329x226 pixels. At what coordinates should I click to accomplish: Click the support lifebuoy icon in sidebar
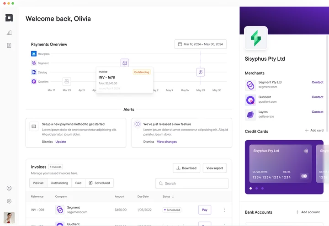tap(9, 188)
